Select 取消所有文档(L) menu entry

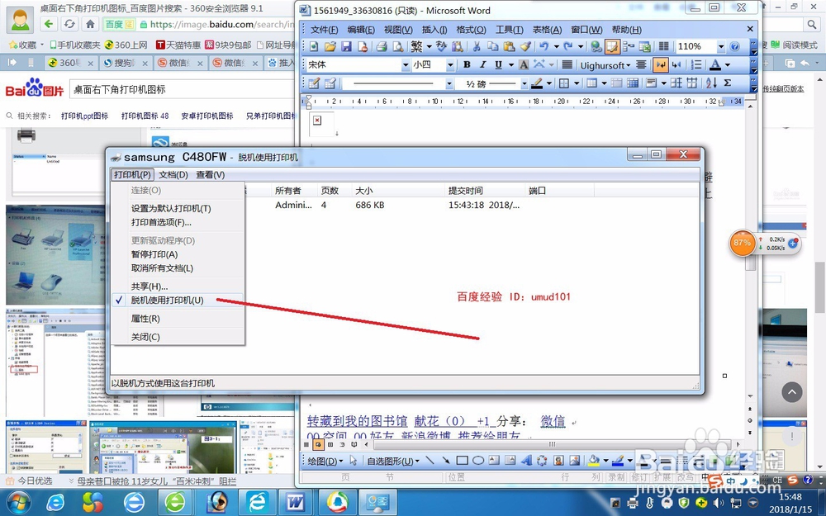162,268
